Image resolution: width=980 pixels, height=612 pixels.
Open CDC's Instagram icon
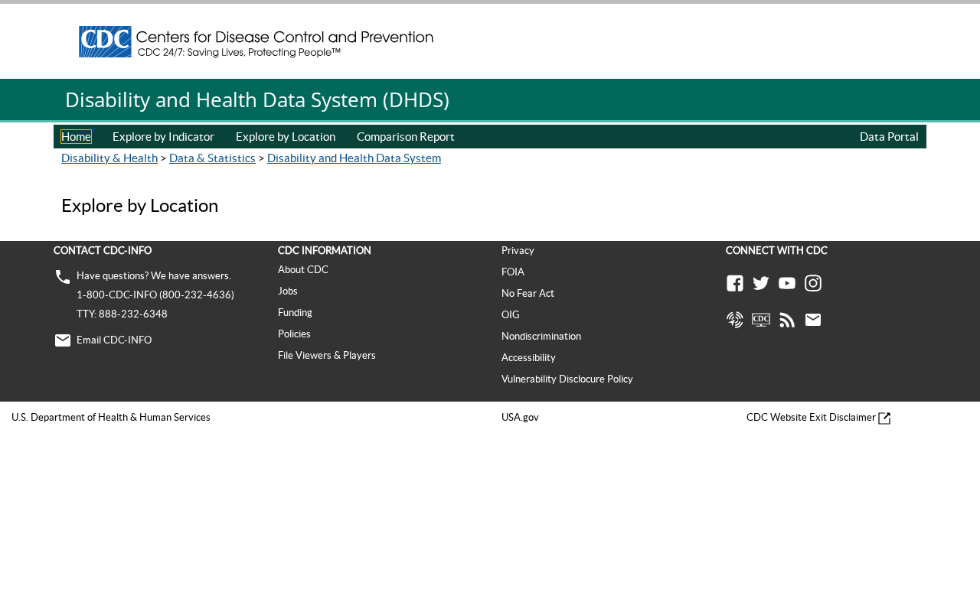point(813,283)
